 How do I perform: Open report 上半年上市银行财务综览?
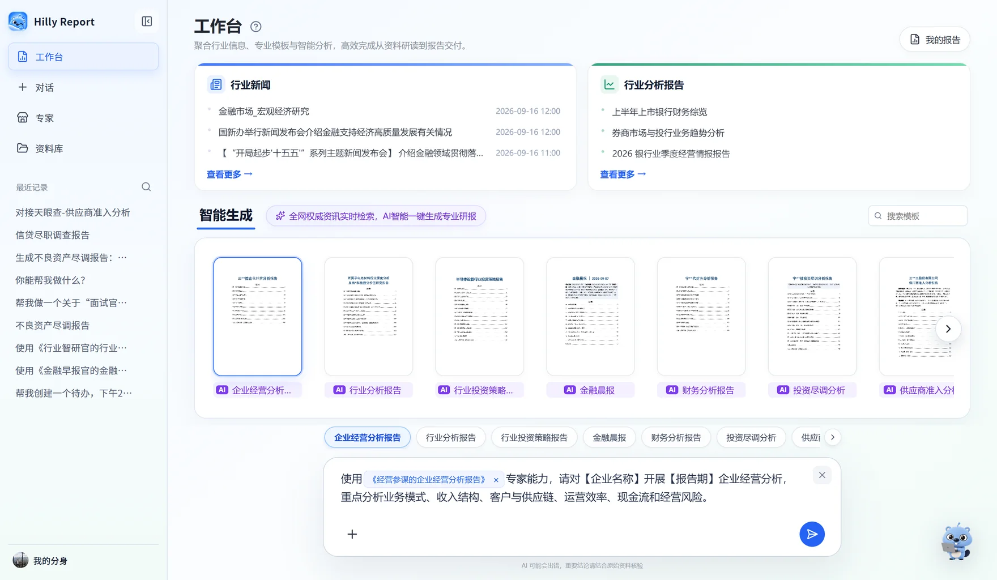(x=659, y=112)
